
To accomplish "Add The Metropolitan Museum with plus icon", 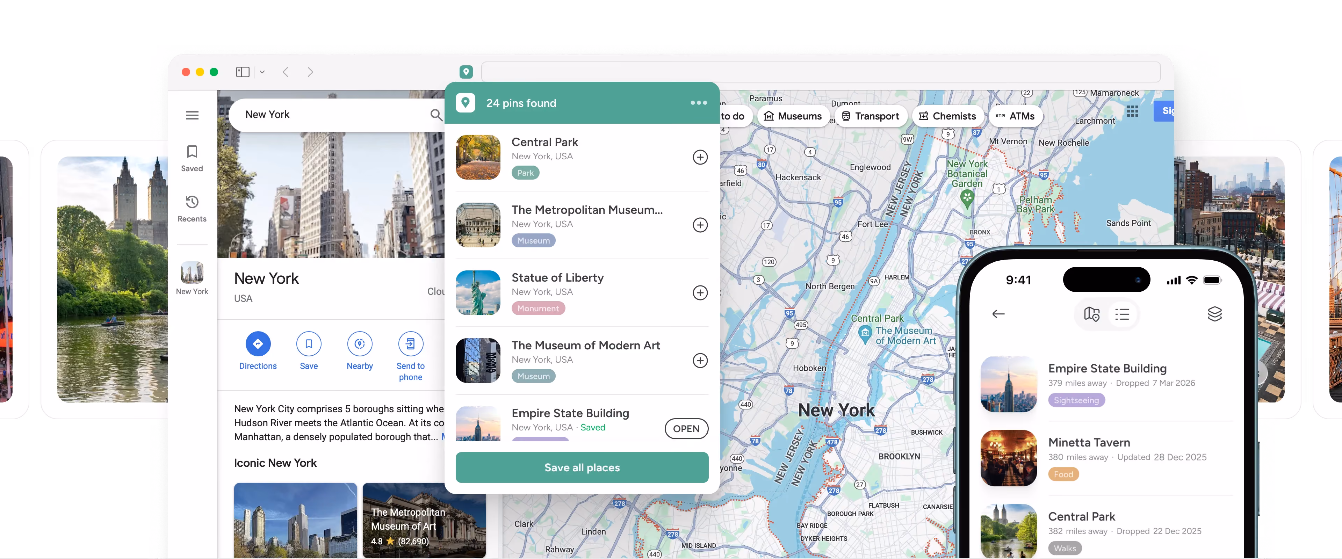I will (700, 225).
